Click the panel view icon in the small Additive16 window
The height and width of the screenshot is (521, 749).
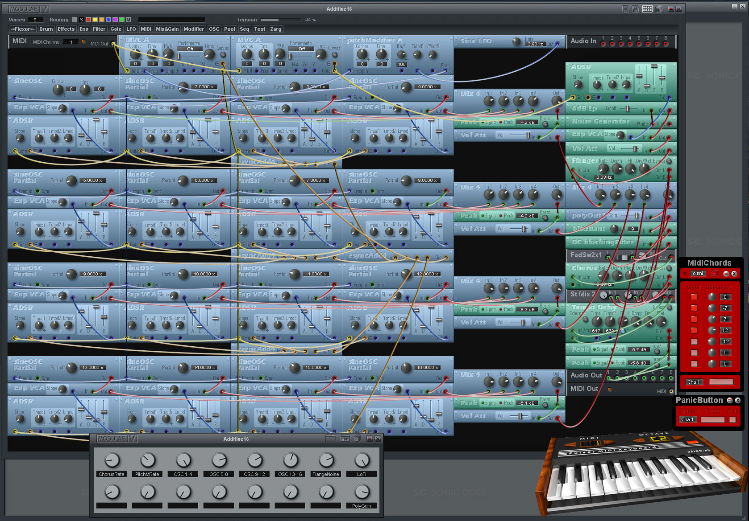click(331, 439)
